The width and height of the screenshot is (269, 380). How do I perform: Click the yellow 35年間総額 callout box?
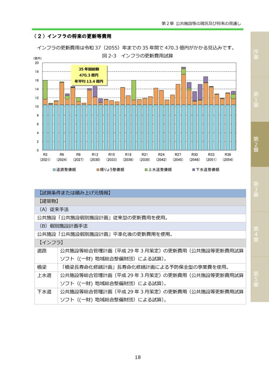[x=89, y=75]
